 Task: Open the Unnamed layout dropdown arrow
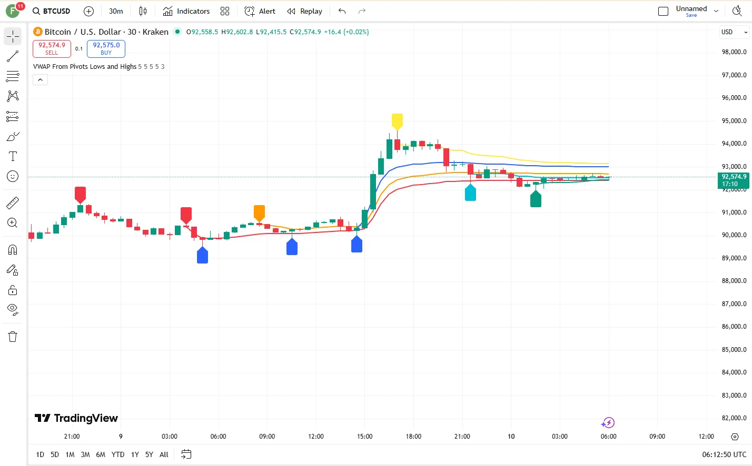point(716,11)
